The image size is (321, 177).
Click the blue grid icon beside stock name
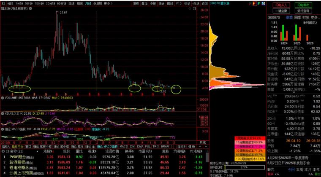(x=263, y=3)
